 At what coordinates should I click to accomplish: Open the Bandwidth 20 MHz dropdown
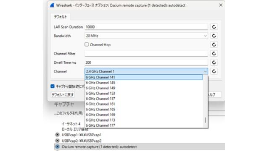pos(146,36)
